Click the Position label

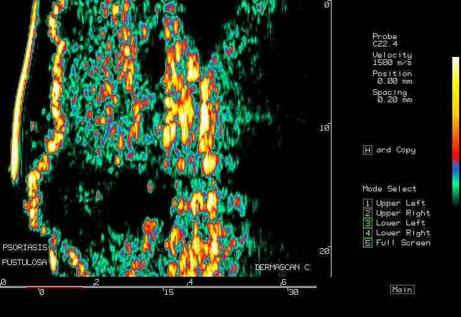(x=392, y=74)
